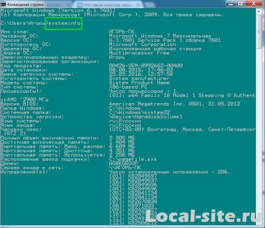Click available physical memory '1 404 МБ'

pos(122,142)
